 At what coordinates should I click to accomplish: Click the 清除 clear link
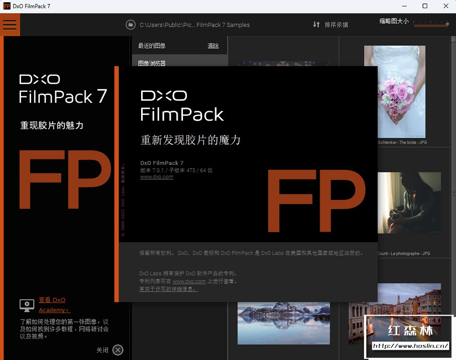point(213,46)
